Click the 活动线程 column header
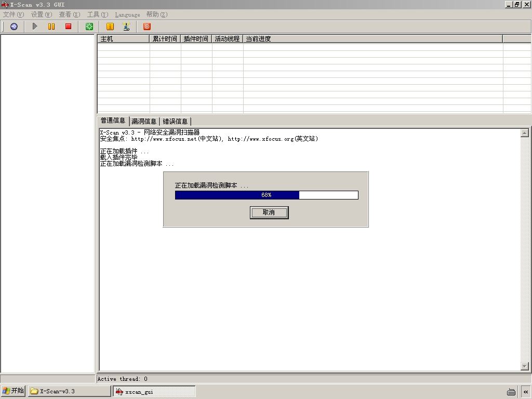Viewport: 532px width, 399px height. (228, 38)
